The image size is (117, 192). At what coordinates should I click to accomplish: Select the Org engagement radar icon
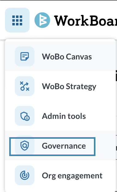pyautogui.click(x=25, y=175)
